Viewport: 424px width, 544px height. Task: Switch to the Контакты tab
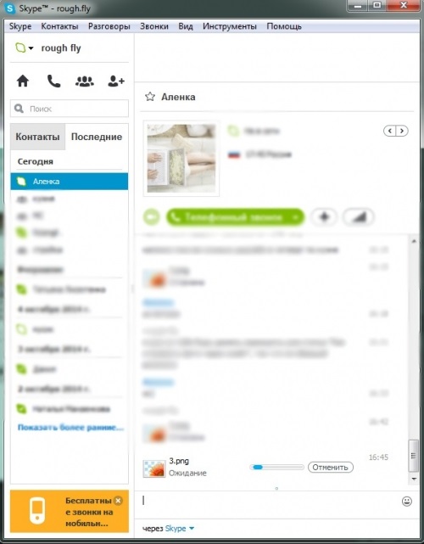pos(38,137)
